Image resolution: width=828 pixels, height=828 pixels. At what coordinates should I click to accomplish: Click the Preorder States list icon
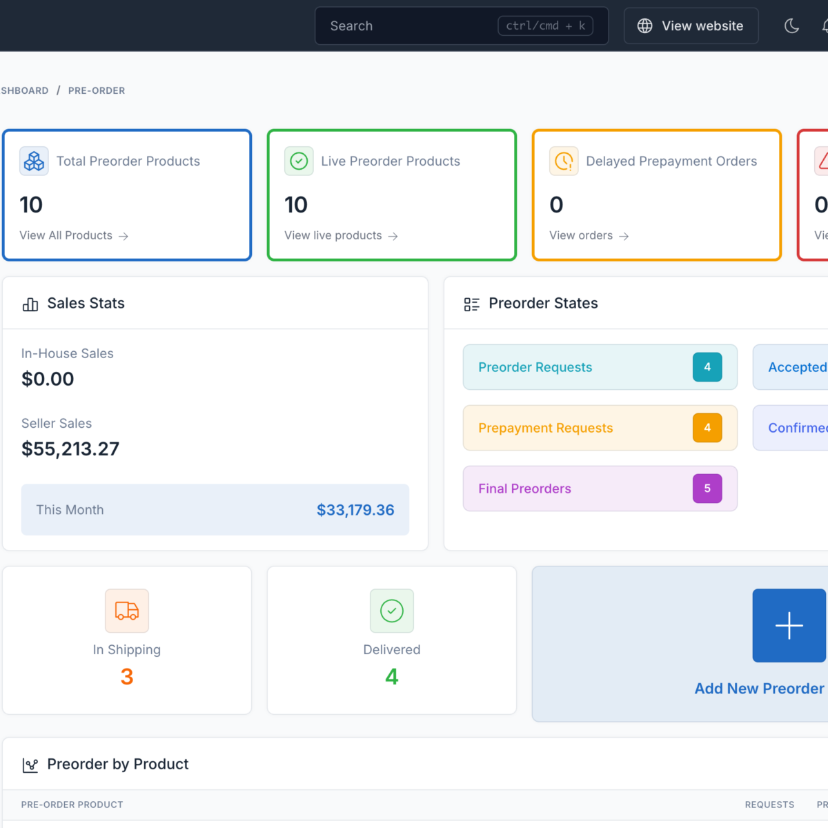point(472,304)
